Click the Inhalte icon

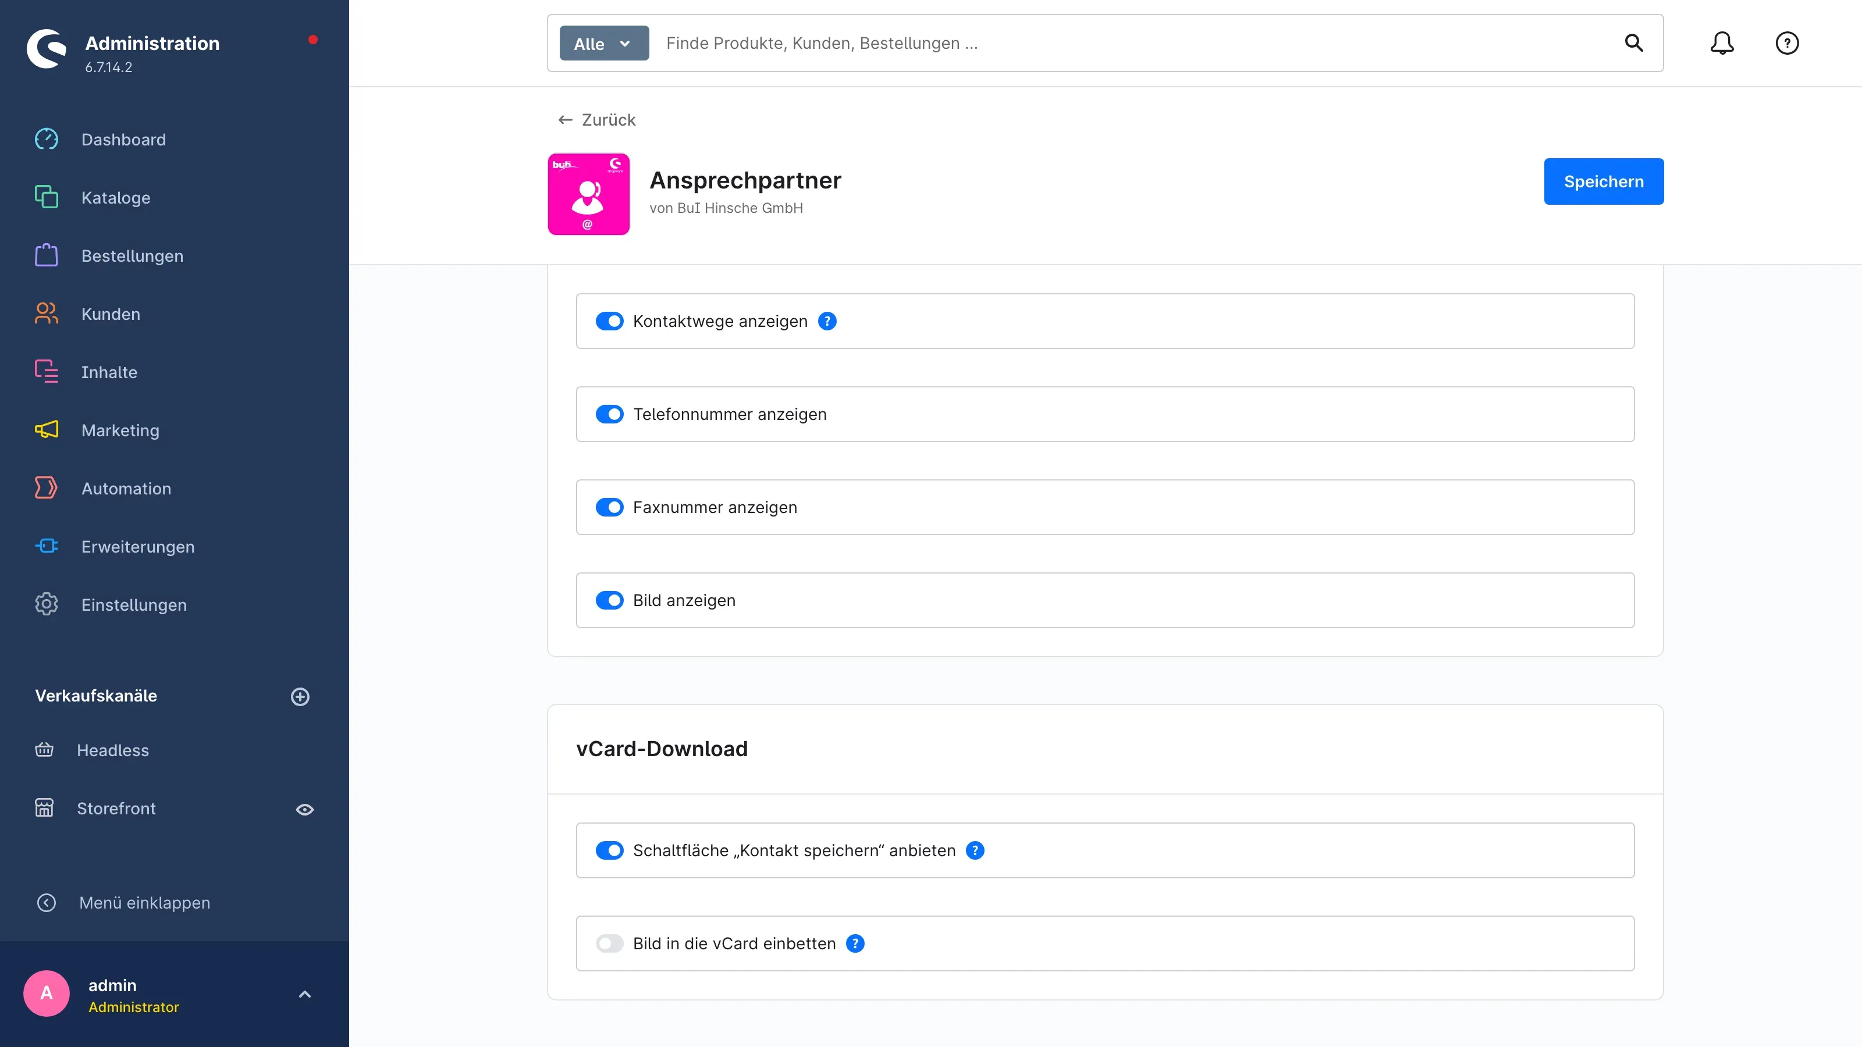(47, 372)
